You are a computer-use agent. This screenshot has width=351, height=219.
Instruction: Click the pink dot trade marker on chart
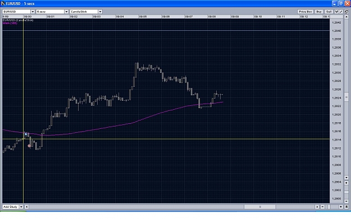(x=29, y=146)
